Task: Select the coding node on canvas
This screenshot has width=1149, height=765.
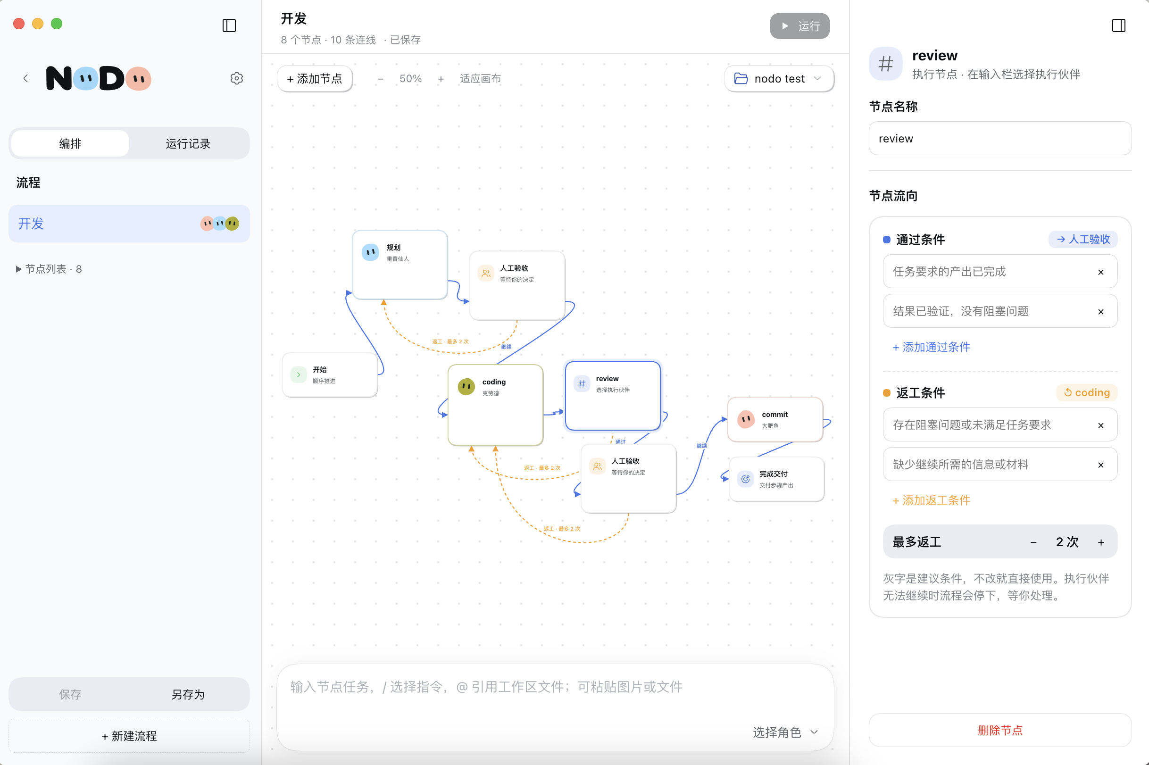Action: click(495, 405)
